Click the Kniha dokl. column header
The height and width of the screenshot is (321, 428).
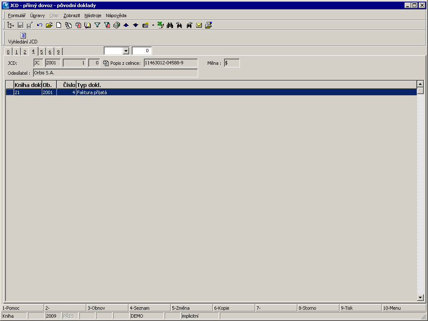(28, 85)
